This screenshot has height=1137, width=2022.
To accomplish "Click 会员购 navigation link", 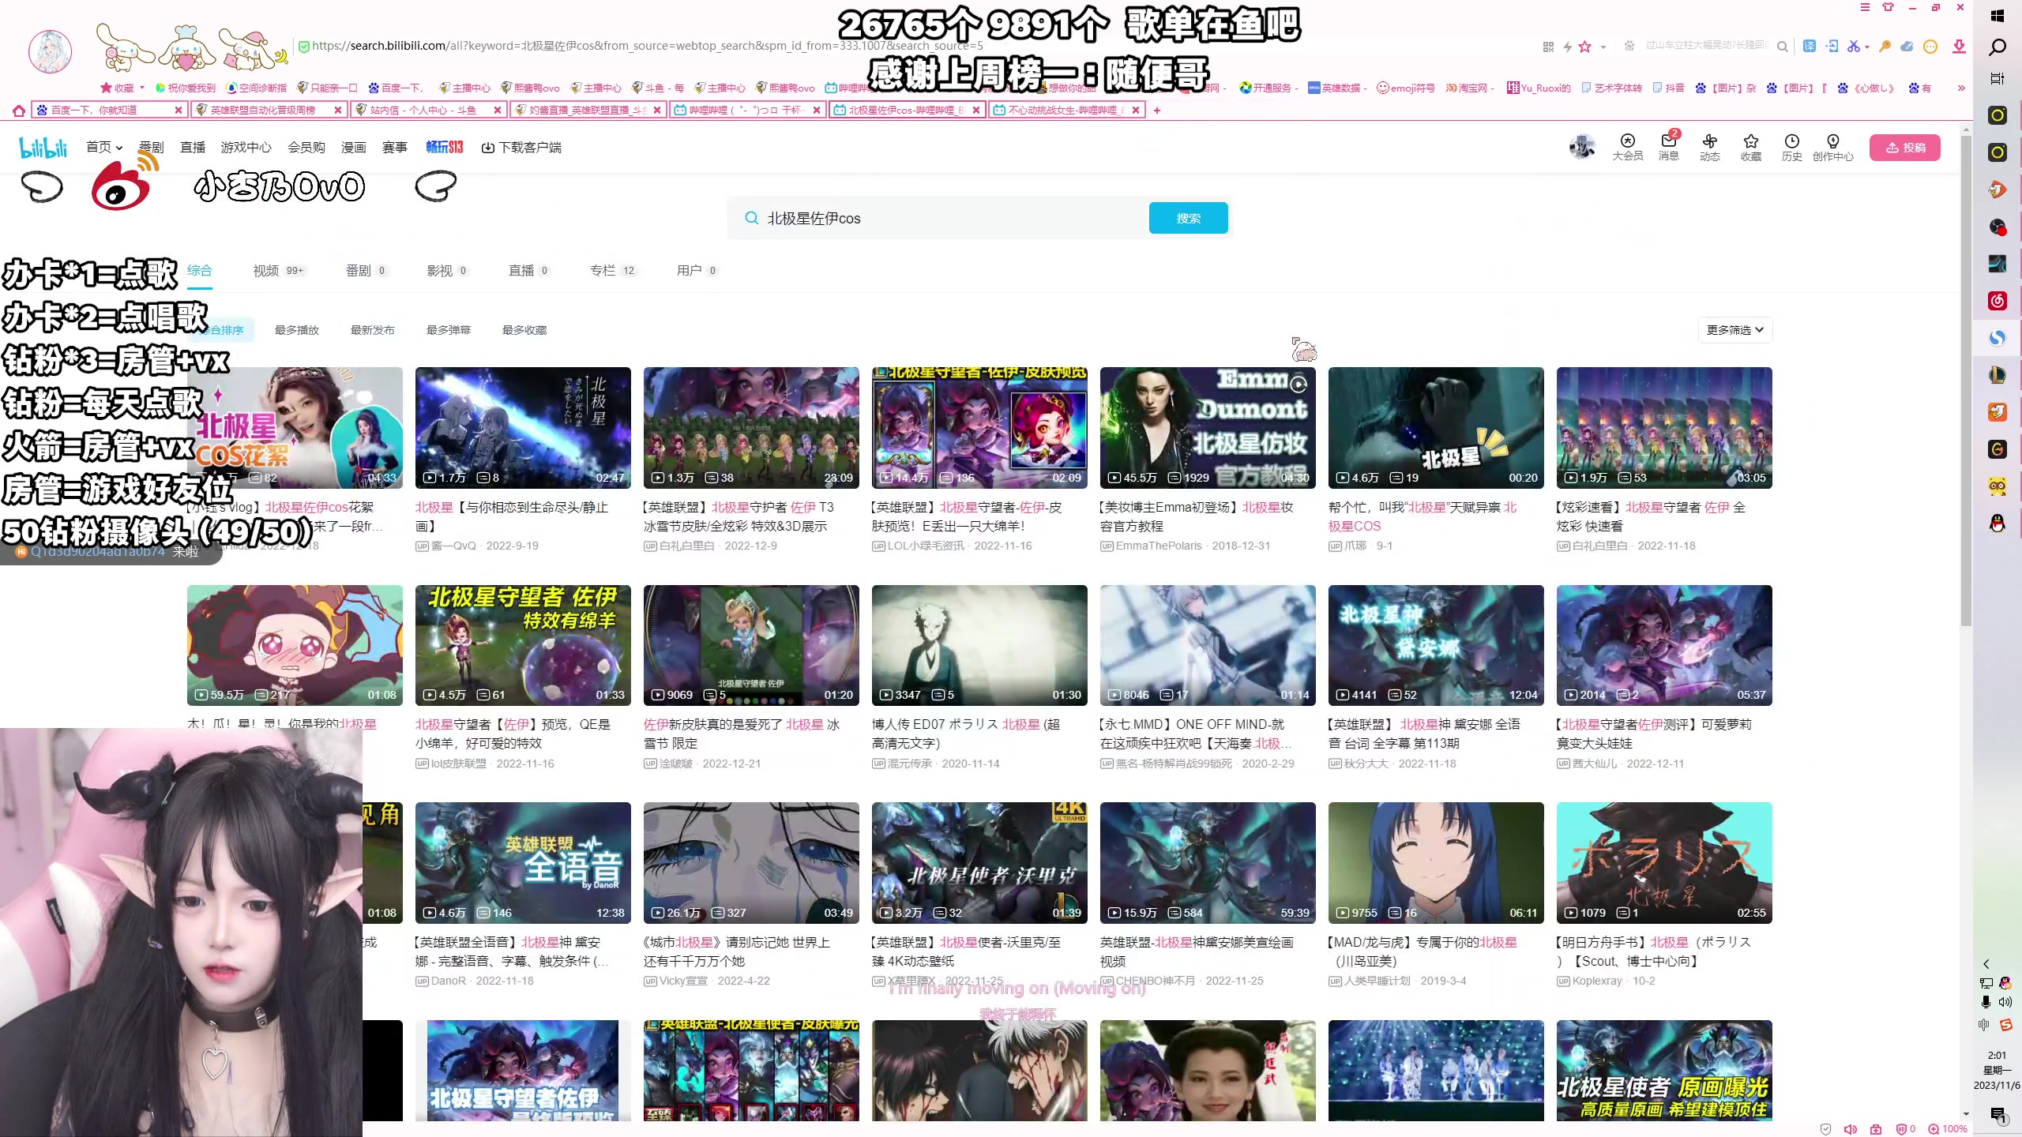I will click(306, 148).
